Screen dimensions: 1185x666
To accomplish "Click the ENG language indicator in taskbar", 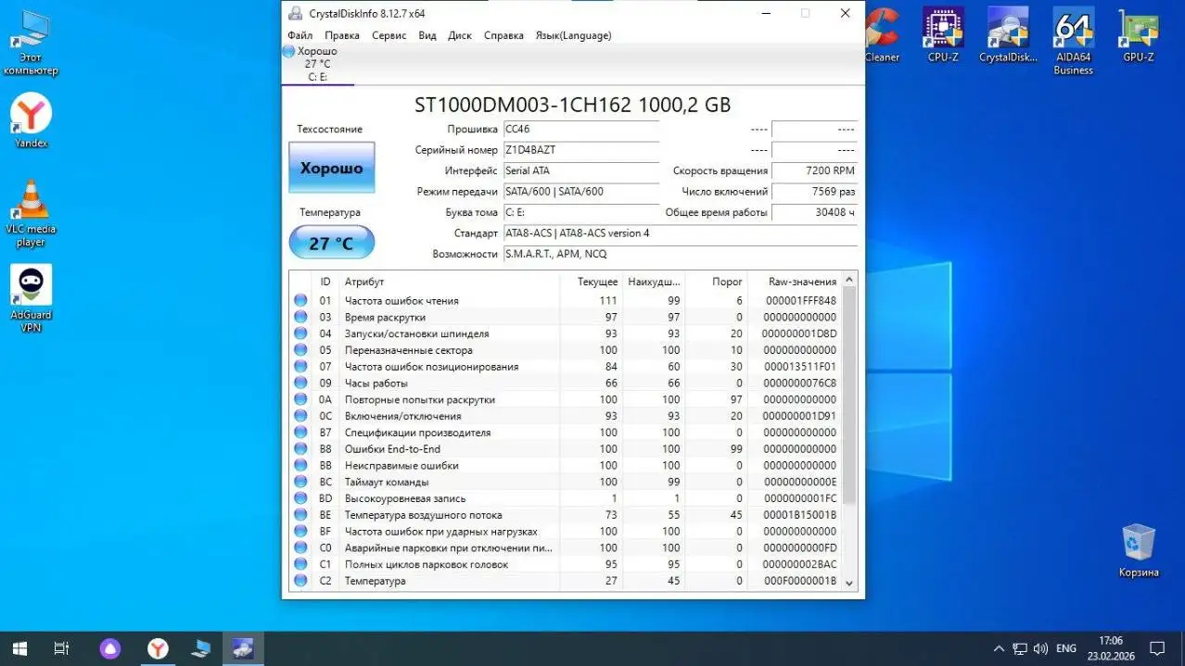I will (1064, 647).
